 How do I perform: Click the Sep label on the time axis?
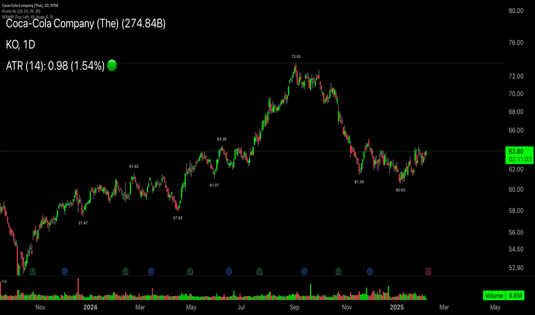(294, 307)
